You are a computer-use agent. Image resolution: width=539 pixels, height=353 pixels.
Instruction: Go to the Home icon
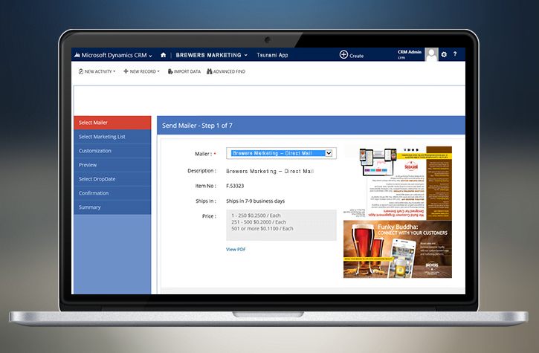[x=164, y=55]
